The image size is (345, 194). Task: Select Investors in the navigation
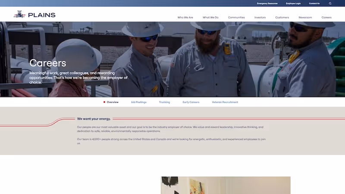(x=260, y=17)
